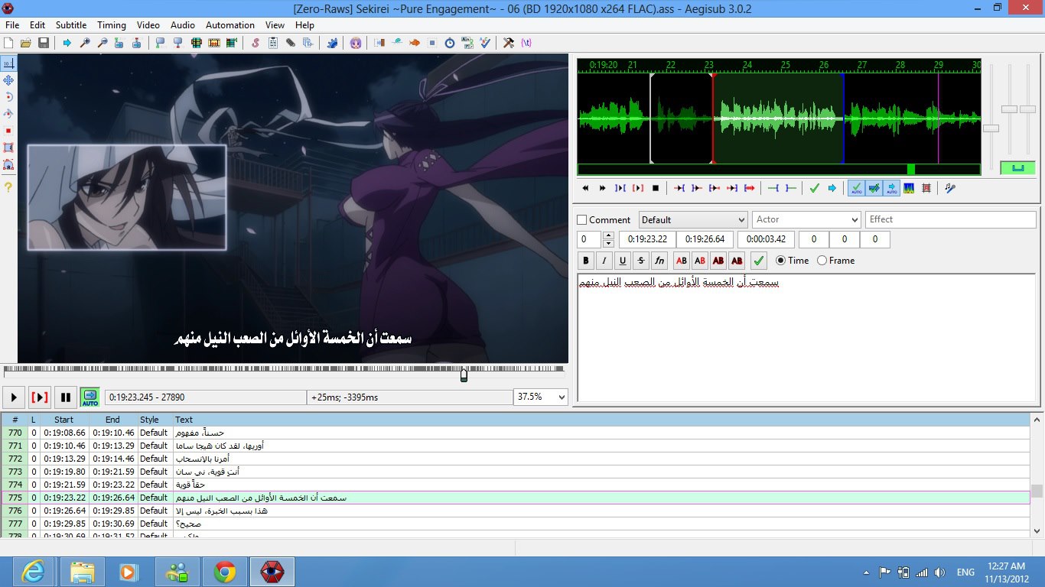1045x587 pixels.
Task: Open the Actor dropdown
Action: [806, 220]
